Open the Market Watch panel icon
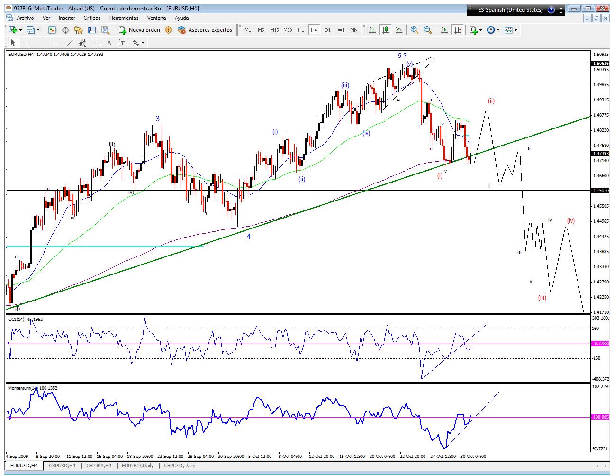 pos(52,30)
